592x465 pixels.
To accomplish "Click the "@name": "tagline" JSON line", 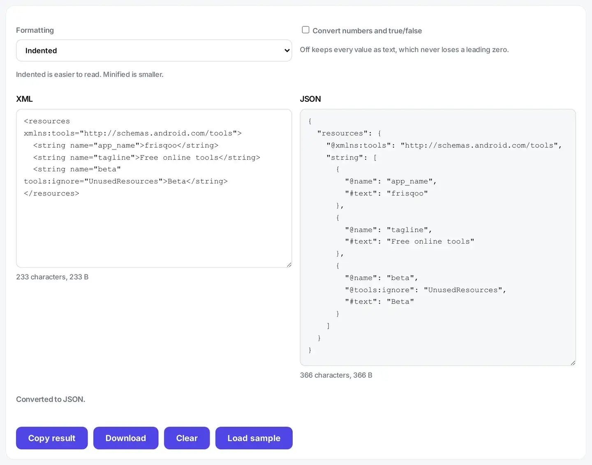I will [388, 230].
